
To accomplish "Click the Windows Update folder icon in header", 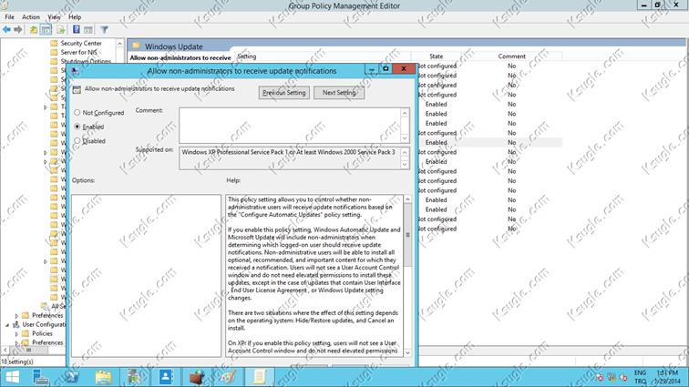I will (x=136, y=46).
